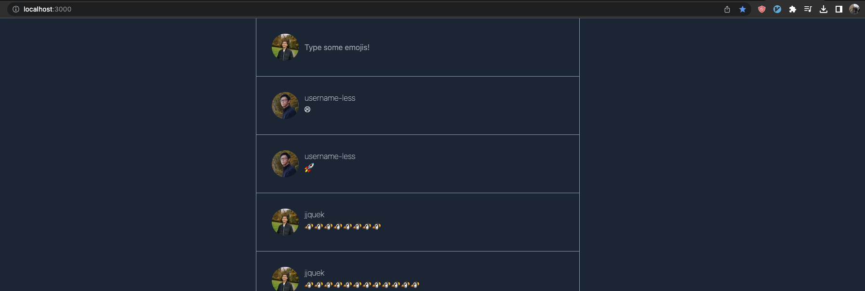Viewport: 865px width, 291px height.
Task: Click the site information icon in address bar
Action: pos(15,9)
